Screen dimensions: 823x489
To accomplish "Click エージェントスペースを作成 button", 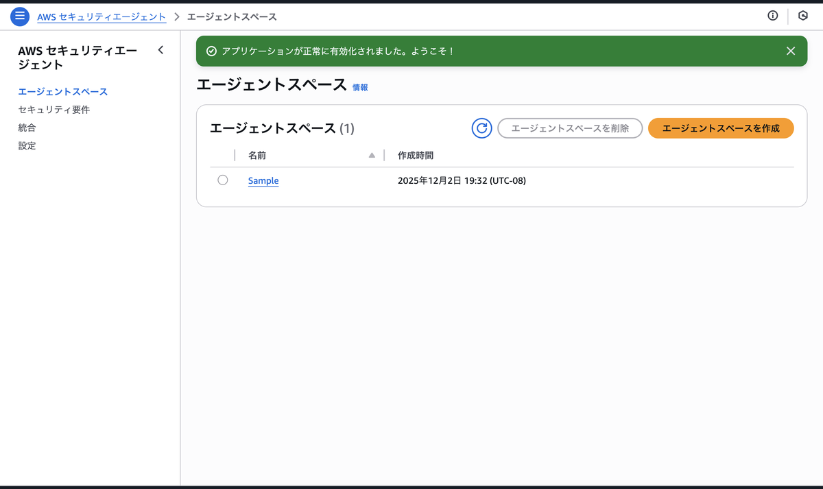I will pos(721,128).
